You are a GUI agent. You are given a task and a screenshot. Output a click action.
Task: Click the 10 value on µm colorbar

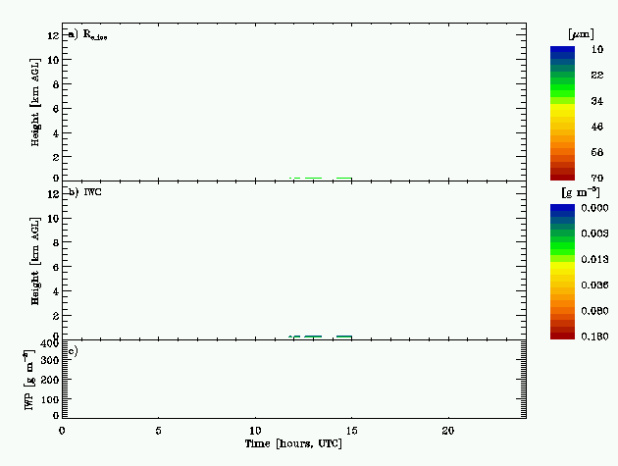597,49
